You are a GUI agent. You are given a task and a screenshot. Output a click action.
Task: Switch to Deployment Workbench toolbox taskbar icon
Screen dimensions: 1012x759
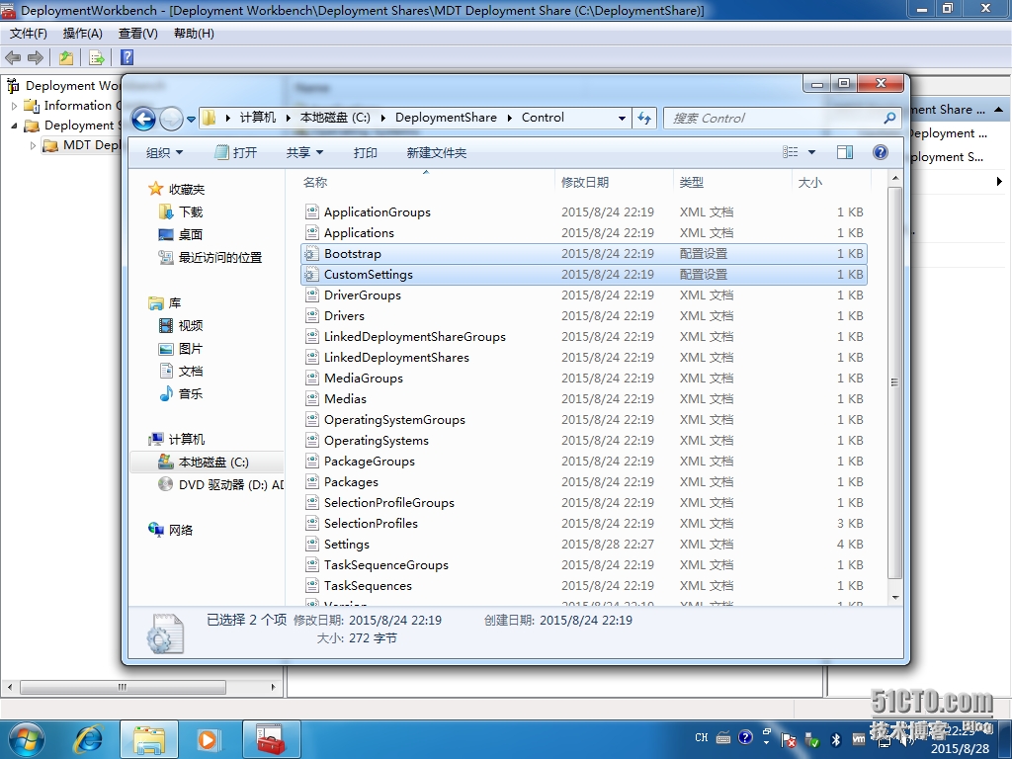point(271,739)
